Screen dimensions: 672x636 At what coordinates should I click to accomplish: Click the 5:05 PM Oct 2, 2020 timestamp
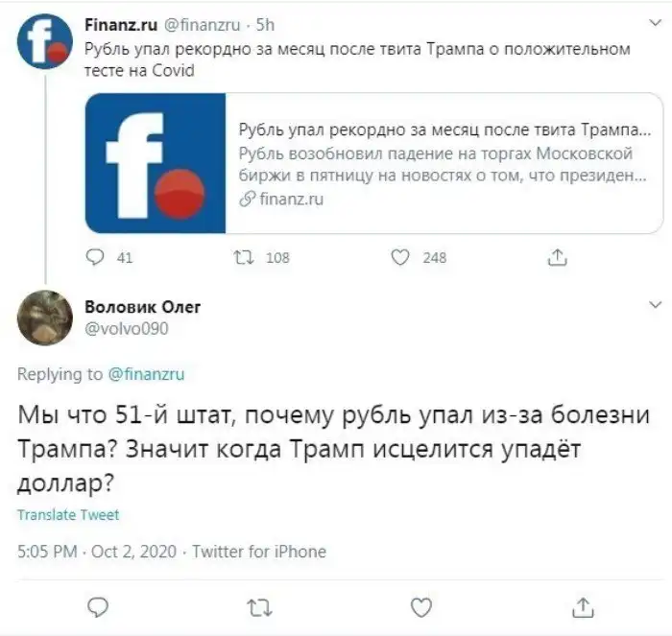pos(96,552)
